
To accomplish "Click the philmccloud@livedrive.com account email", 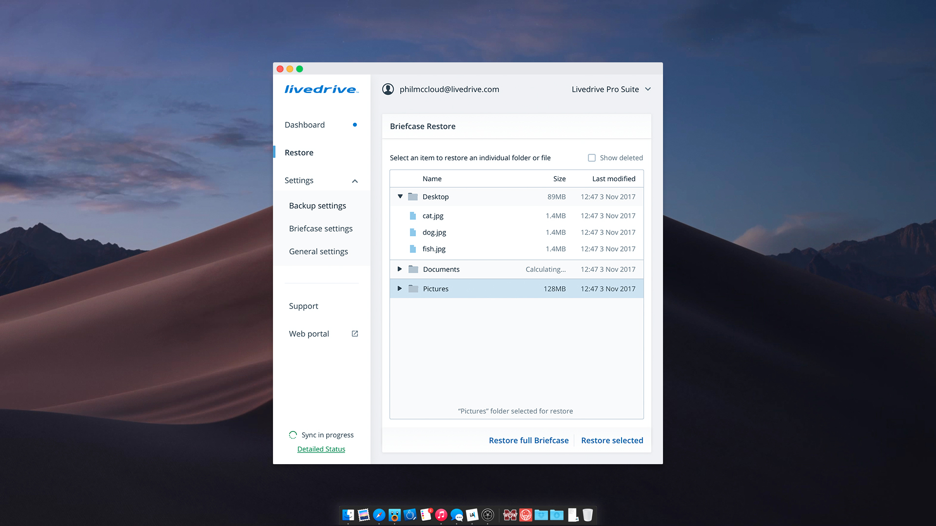I will point(449,89).
